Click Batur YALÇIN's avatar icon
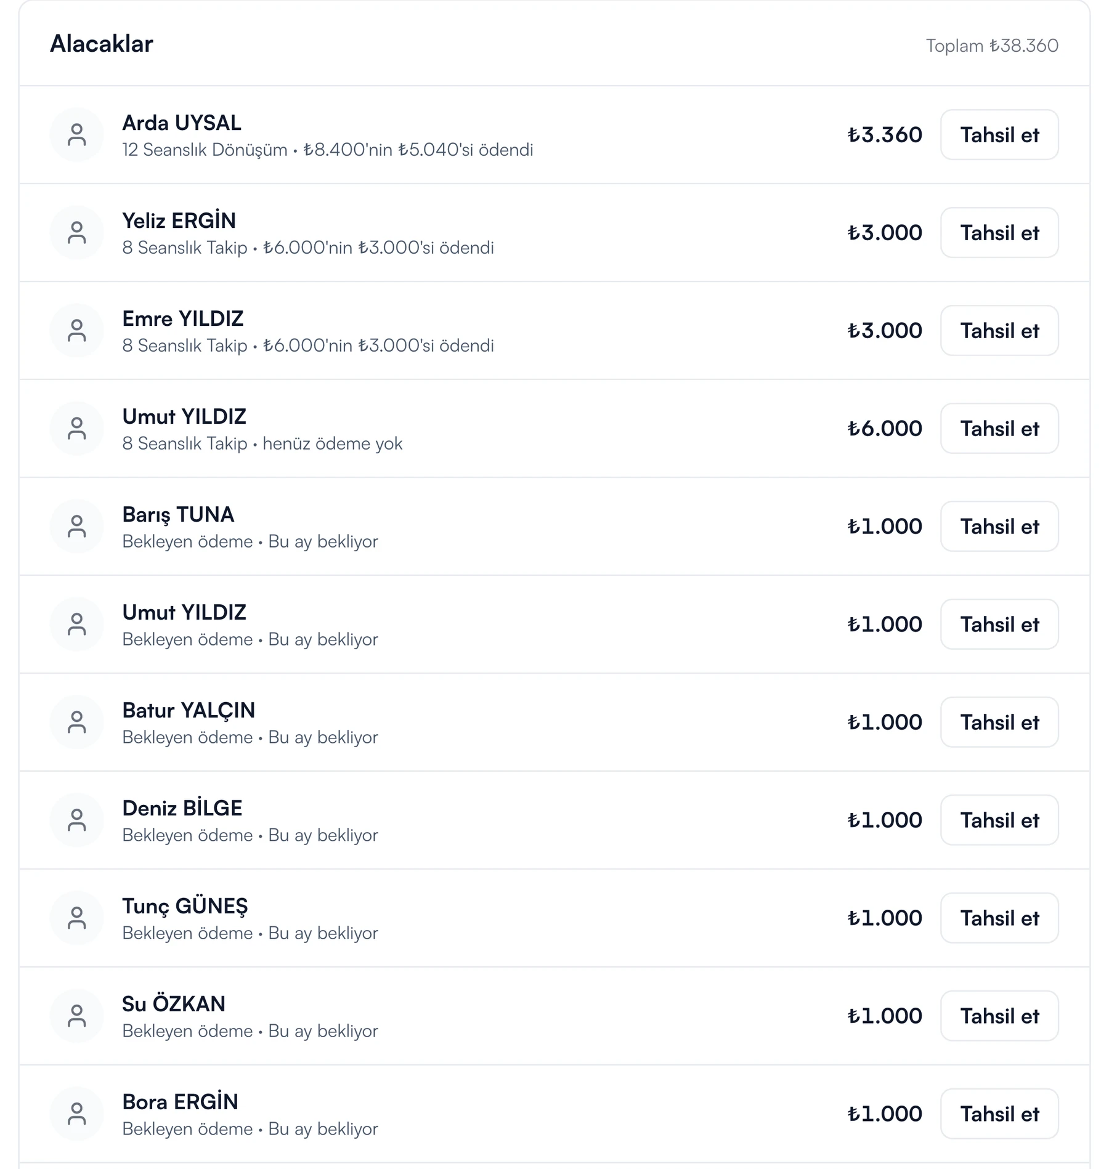Viewport: 1109px width, 1169px height. [76, 722]
